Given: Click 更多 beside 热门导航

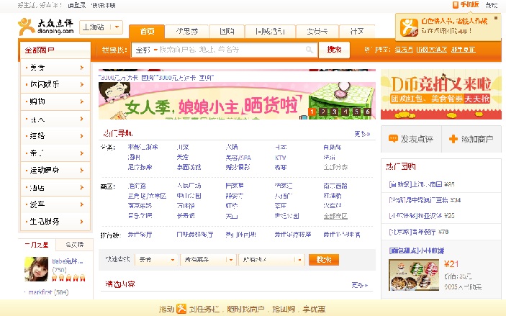Looking at the screenshot, I should [362, 134].
